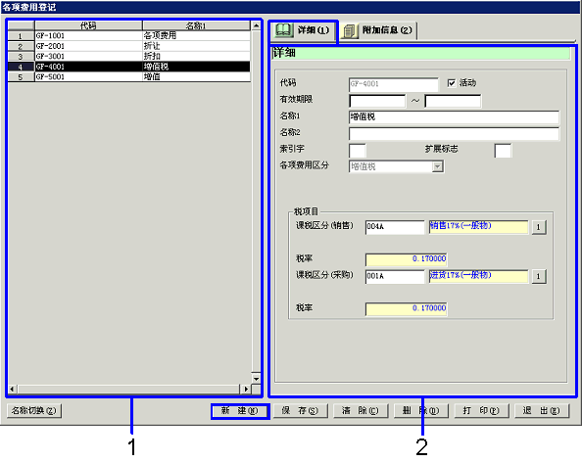Open purchase tax category lookup button

click(539, 276)
